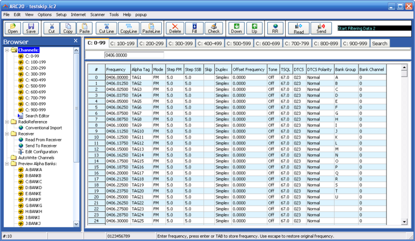415x241 pixels.
Task: Open the Tools menu
Action: 114,15
